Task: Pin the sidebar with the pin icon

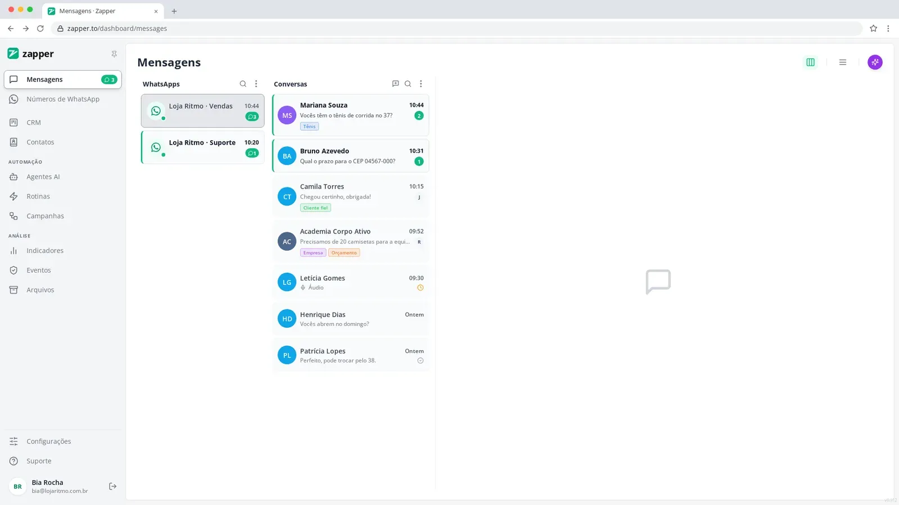Action: click(114, 54)
